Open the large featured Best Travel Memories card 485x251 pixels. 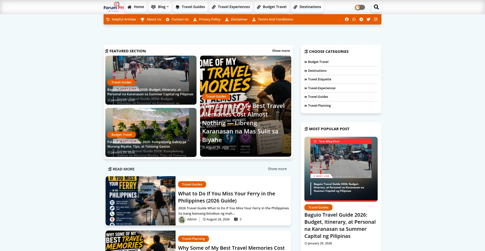click(x=246, y=106)
